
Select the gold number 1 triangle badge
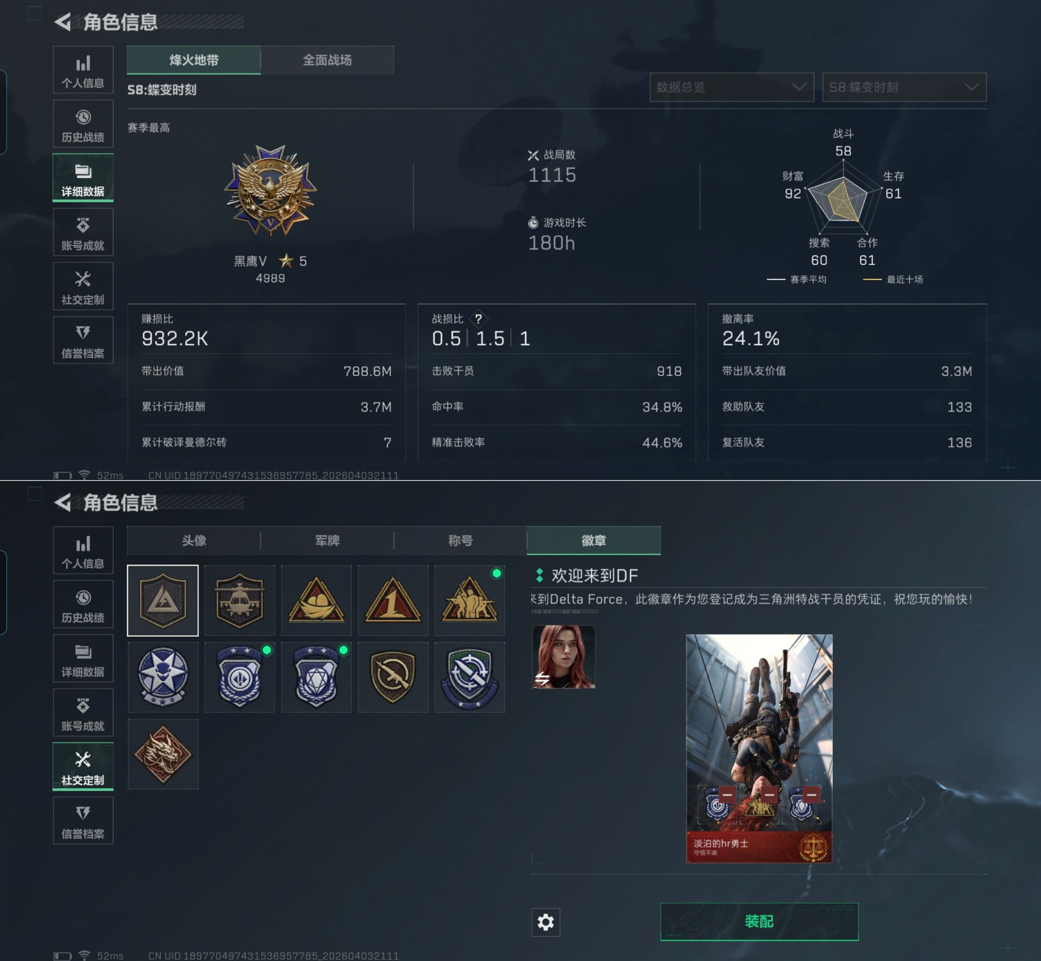392,601
